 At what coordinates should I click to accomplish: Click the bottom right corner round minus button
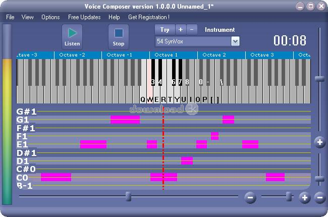pyautogui.click(x=320, y=197)
